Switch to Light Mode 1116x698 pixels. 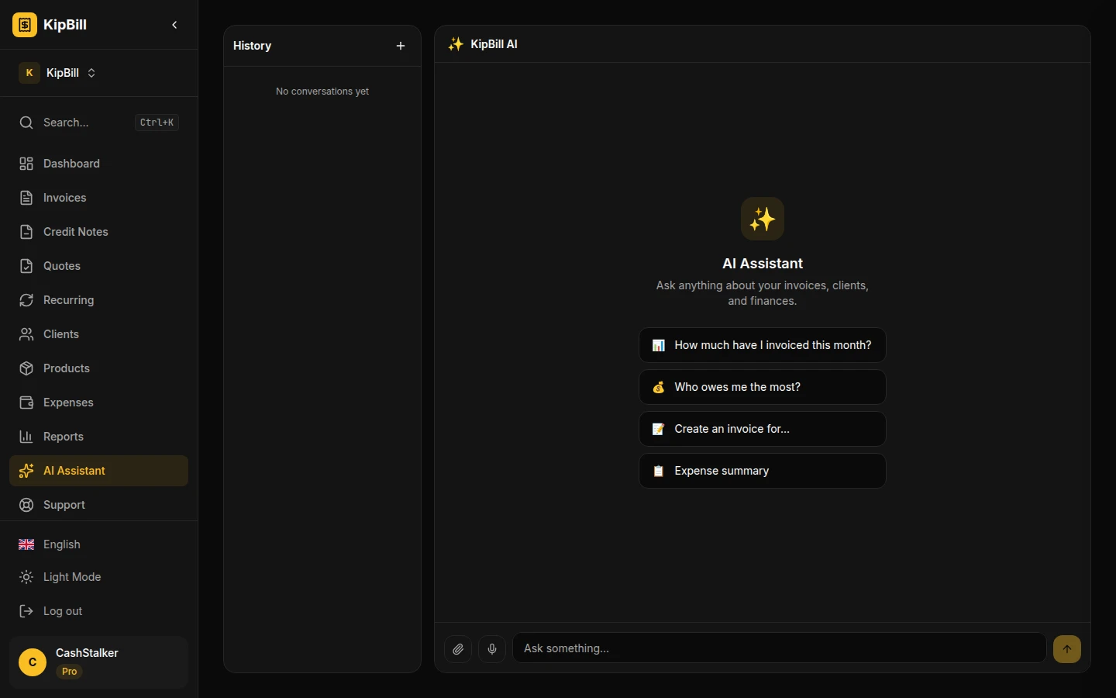(71, 577)
